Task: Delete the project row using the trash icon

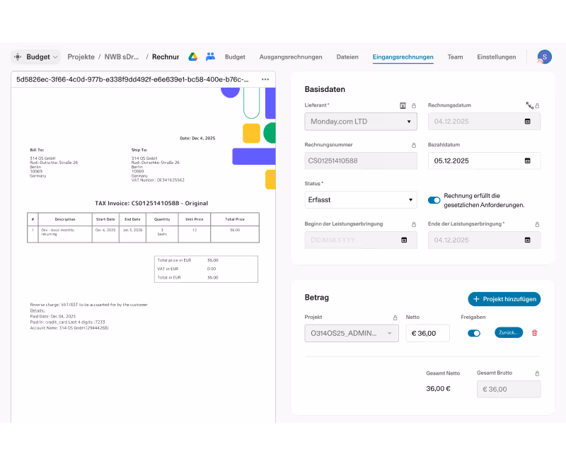Action: (536, 332)
